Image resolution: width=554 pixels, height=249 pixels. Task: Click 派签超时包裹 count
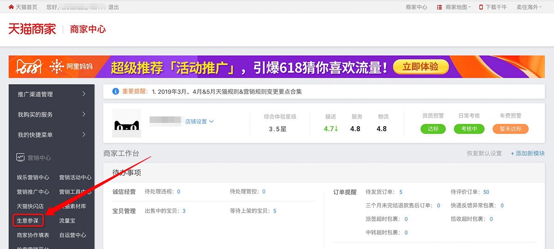pyautogui.click(x=406, y=219)
